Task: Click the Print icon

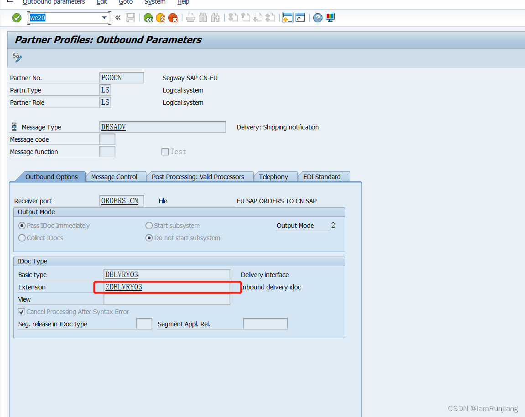Action: (x=190, y=18)
